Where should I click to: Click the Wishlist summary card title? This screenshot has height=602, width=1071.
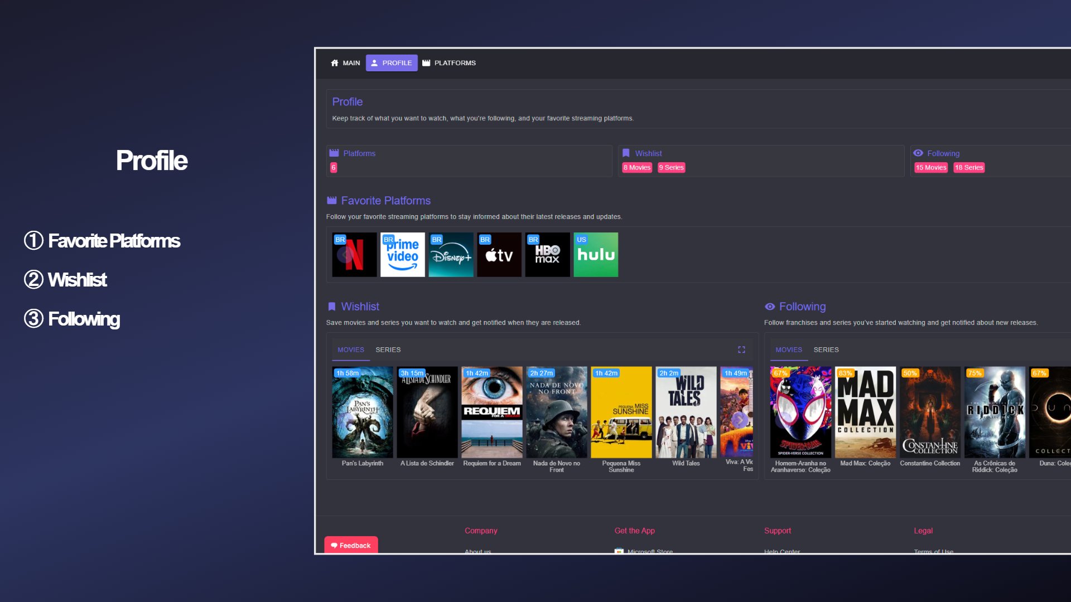tap(648, 153)
